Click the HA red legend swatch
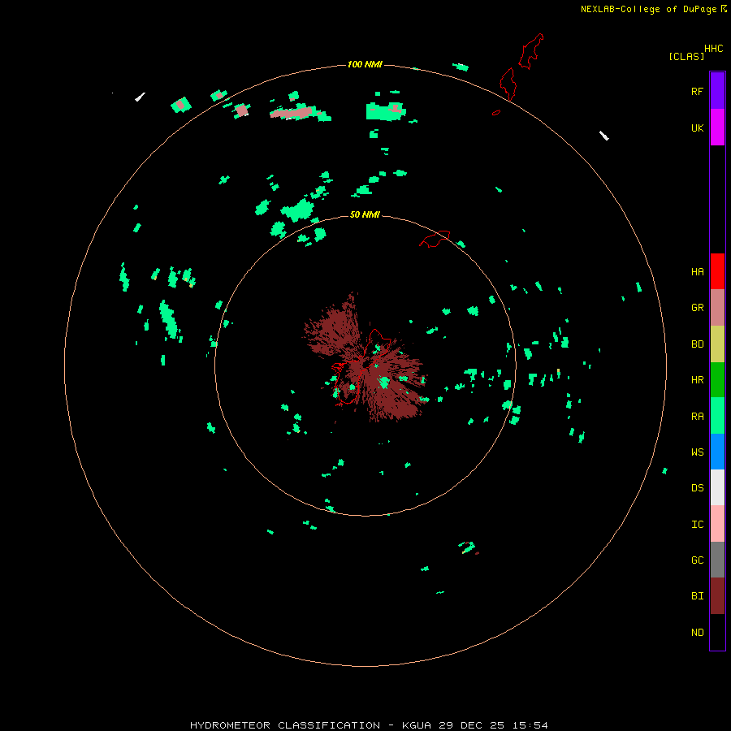Screen dimensions: 731x731 [717, 271]
